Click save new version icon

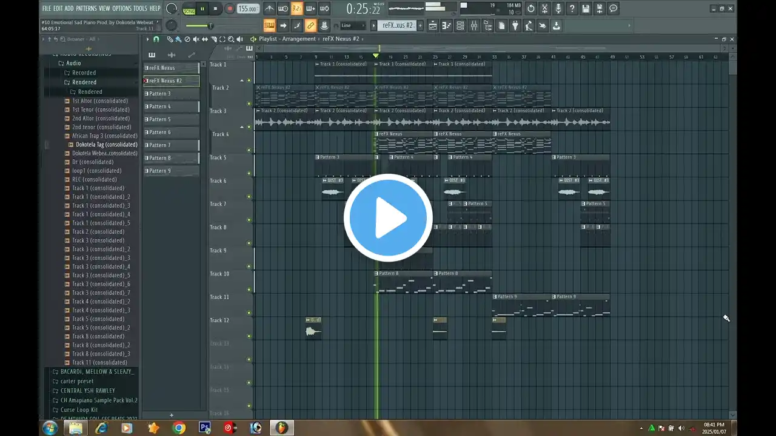pyautogui.click(x=600, y=8)
